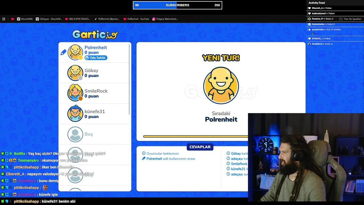
Task: Open the browser apps grid icon
Action: pos(4,19)
